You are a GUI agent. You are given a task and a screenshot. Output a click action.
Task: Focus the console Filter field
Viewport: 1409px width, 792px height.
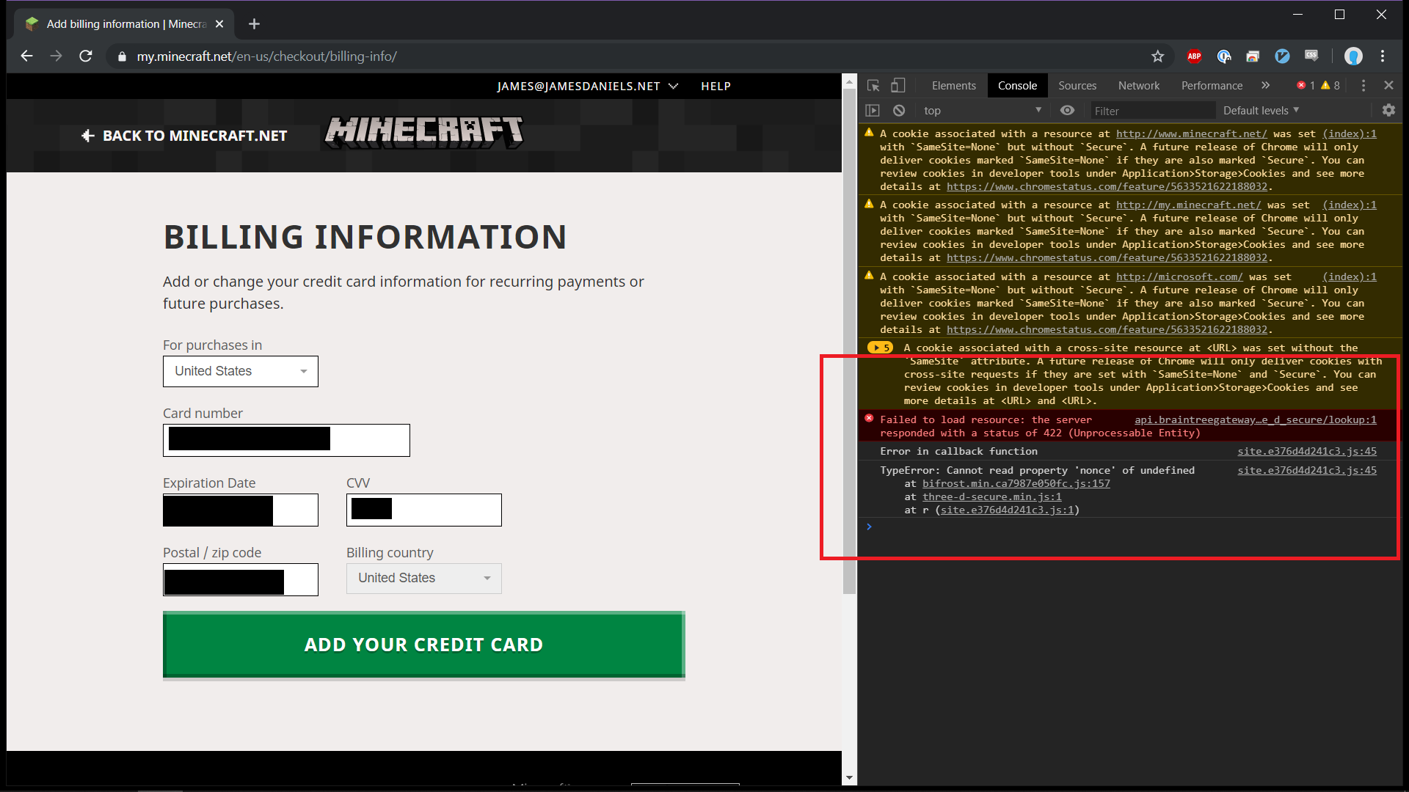click(1152, 111)
